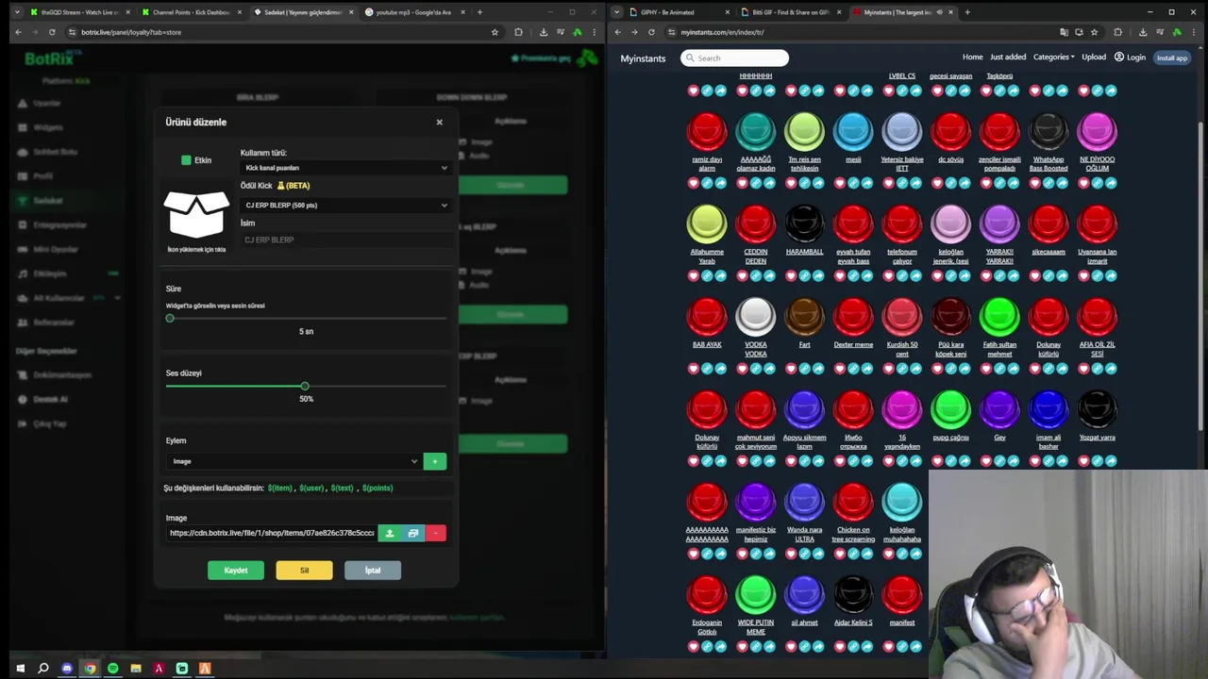Click the $(points) variable link
This screenshot has height=679, width=1208.
377,488
